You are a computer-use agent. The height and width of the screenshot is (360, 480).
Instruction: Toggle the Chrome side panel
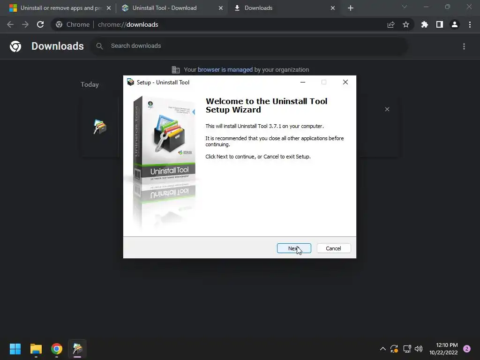coord(440,24)
